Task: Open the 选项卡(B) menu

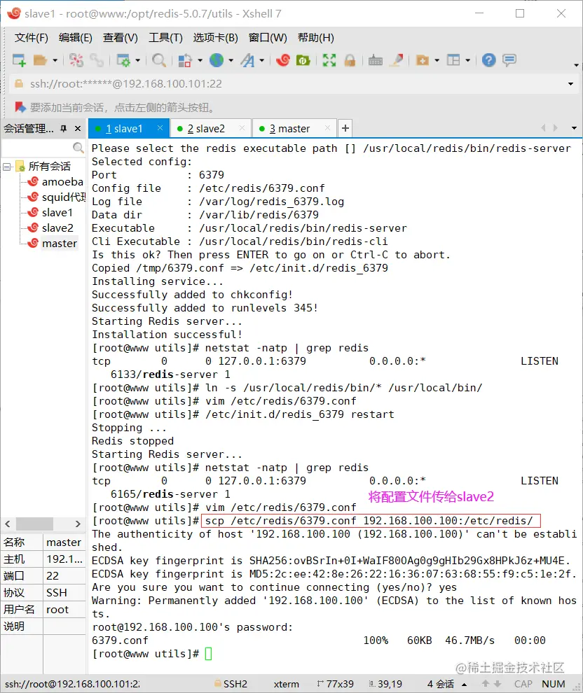Action: pos(215,38)
